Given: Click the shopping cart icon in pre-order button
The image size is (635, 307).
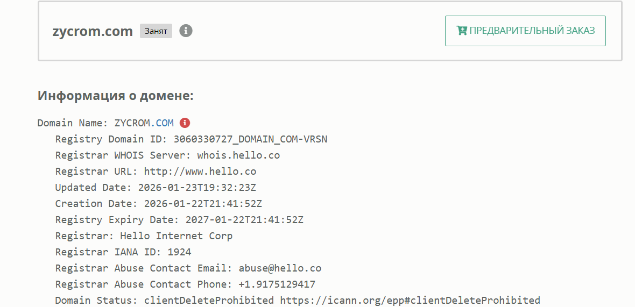Looking at the screenshot, I should click(x=461, y=31).
